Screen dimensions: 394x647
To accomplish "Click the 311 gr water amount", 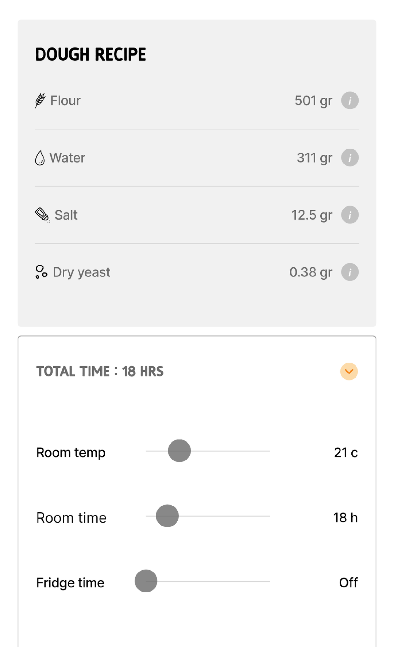I will coord(314,158).
